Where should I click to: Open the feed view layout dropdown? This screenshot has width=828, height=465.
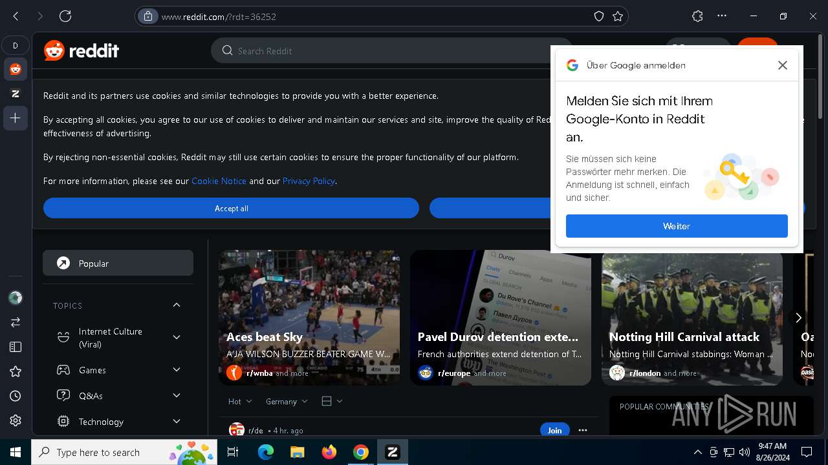point(332,401)
